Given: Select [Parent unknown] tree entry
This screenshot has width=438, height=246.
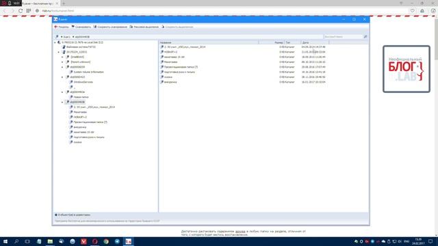Looking at the screenshot, I should [x=81, y=62].
